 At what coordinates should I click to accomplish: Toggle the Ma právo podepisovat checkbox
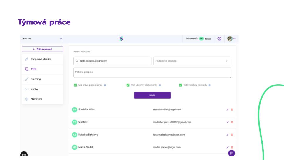click(75, 85)
